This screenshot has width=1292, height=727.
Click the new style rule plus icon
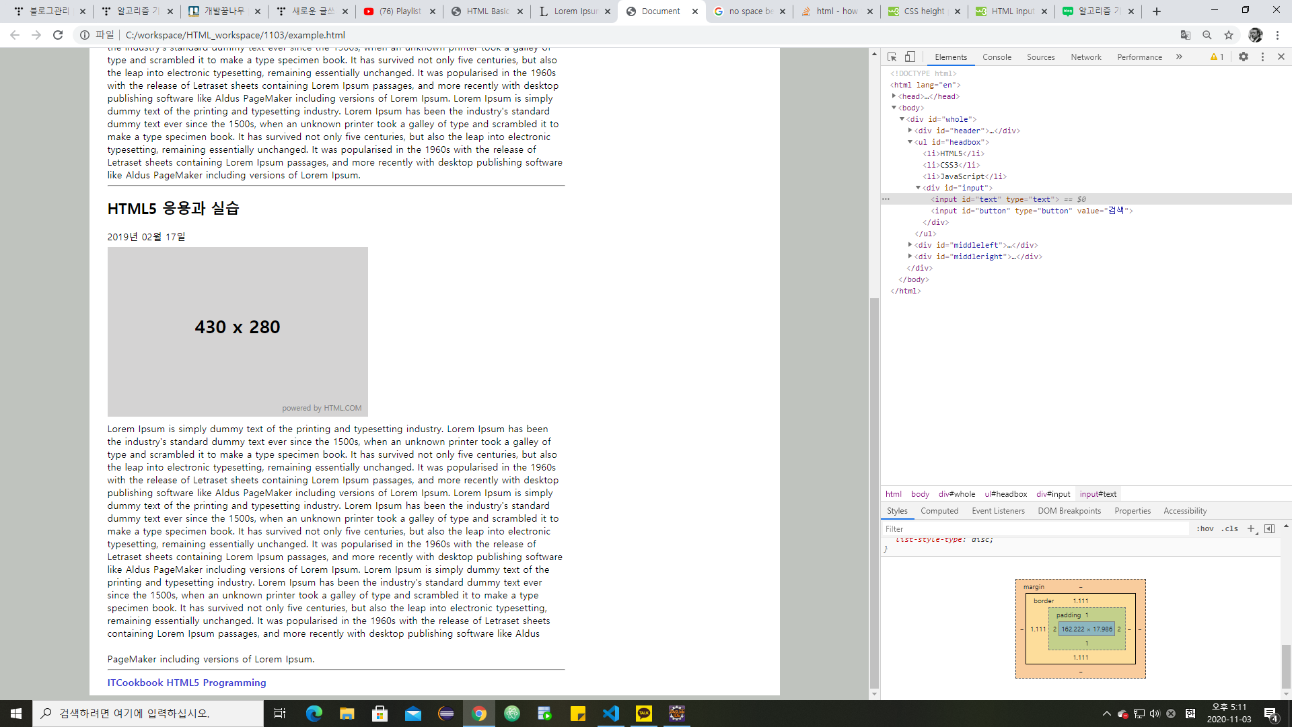tap(1251, 528)
